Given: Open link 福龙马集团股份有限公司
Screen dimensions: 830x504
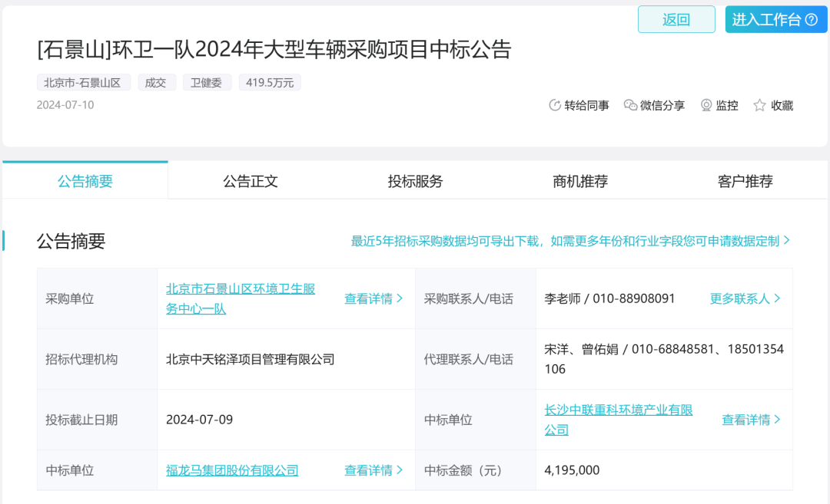Looking at the screenshot, I should [232, 470].
